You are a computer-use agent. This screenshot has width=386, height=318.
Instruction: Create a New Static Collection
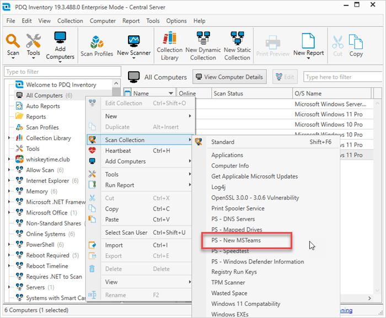pos(237,46)
